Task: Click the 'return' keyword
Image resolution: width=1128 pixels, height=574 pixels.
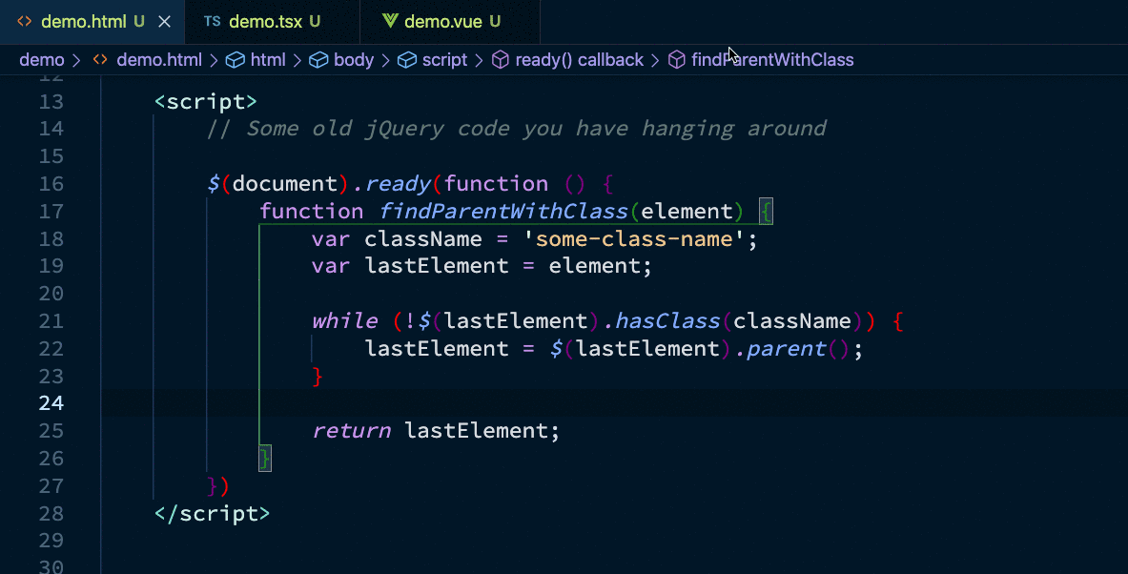Action: (352, 431)
